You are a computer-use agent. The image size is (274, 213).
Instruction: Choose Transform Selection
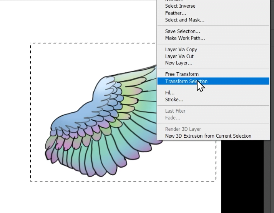click(213, 81)
